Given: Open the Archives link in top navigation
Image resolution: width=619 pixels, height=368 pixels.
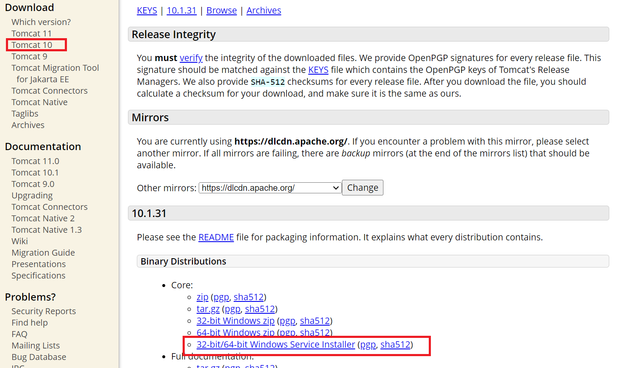Looking at the screenshot, I should [x=264, y=11].
